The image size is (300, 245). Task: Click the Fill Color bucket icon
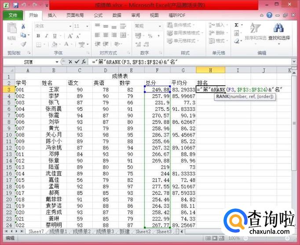[x=55, y=44]
